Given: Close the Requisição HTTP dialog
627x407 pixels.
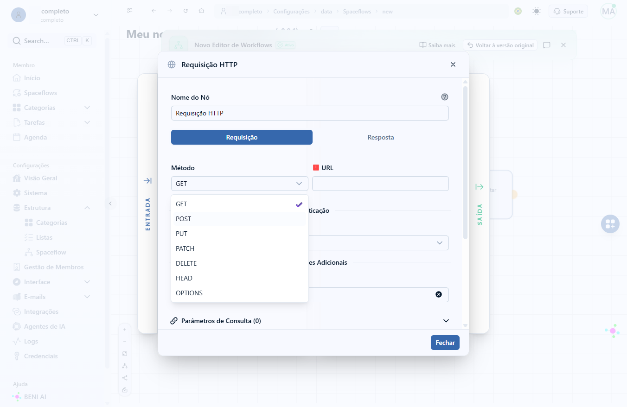Looking at the screenshot, I should [x=453, y=64].
